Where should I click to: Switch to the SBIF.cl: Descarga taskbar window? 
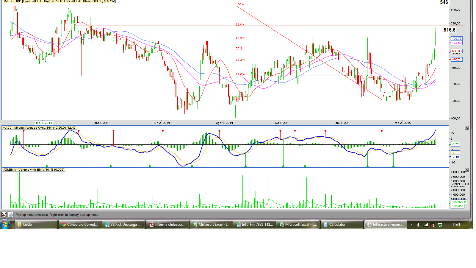(123, 225)
